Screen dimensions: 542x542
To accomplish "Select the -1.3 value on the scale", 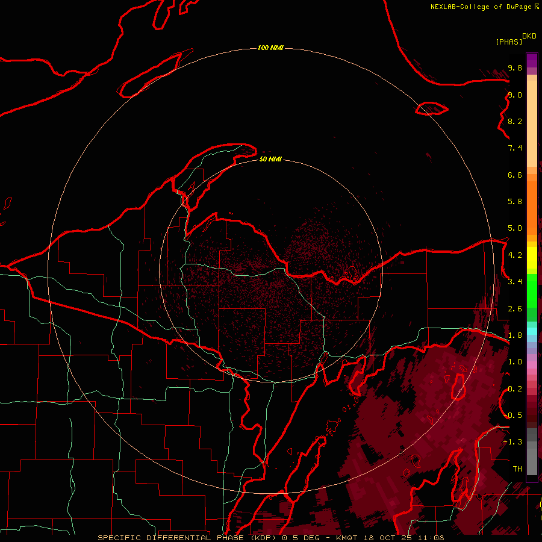I will [x=513, y=442].
